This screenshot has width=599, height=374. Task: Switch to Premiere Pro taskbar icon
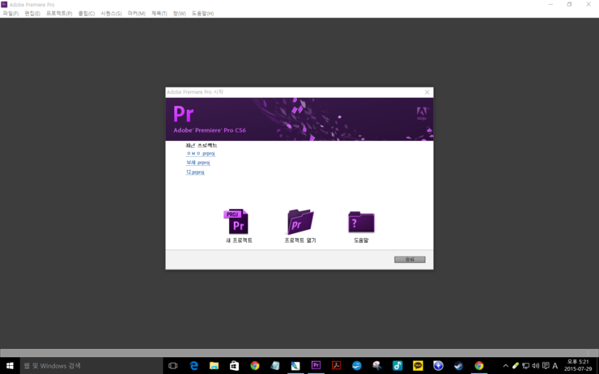click(316, 366)
